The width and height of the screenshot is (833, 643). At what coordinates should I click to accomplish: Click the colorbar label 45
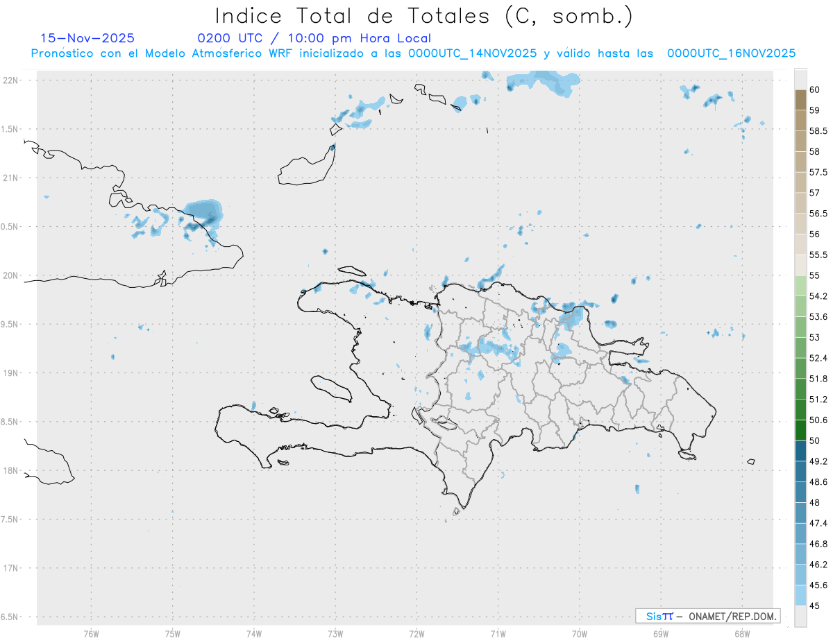[814, 606]
